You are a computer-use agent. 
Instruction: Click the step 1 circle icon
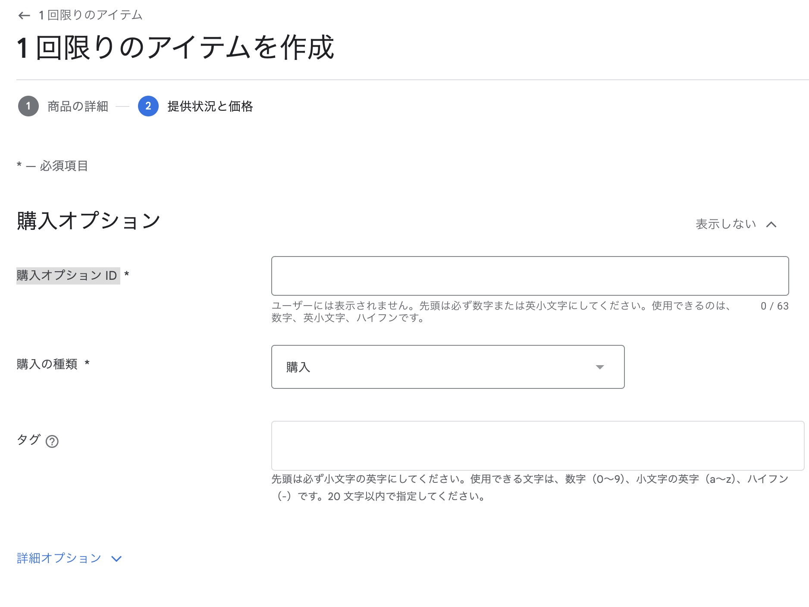click(x=28, y=106)
